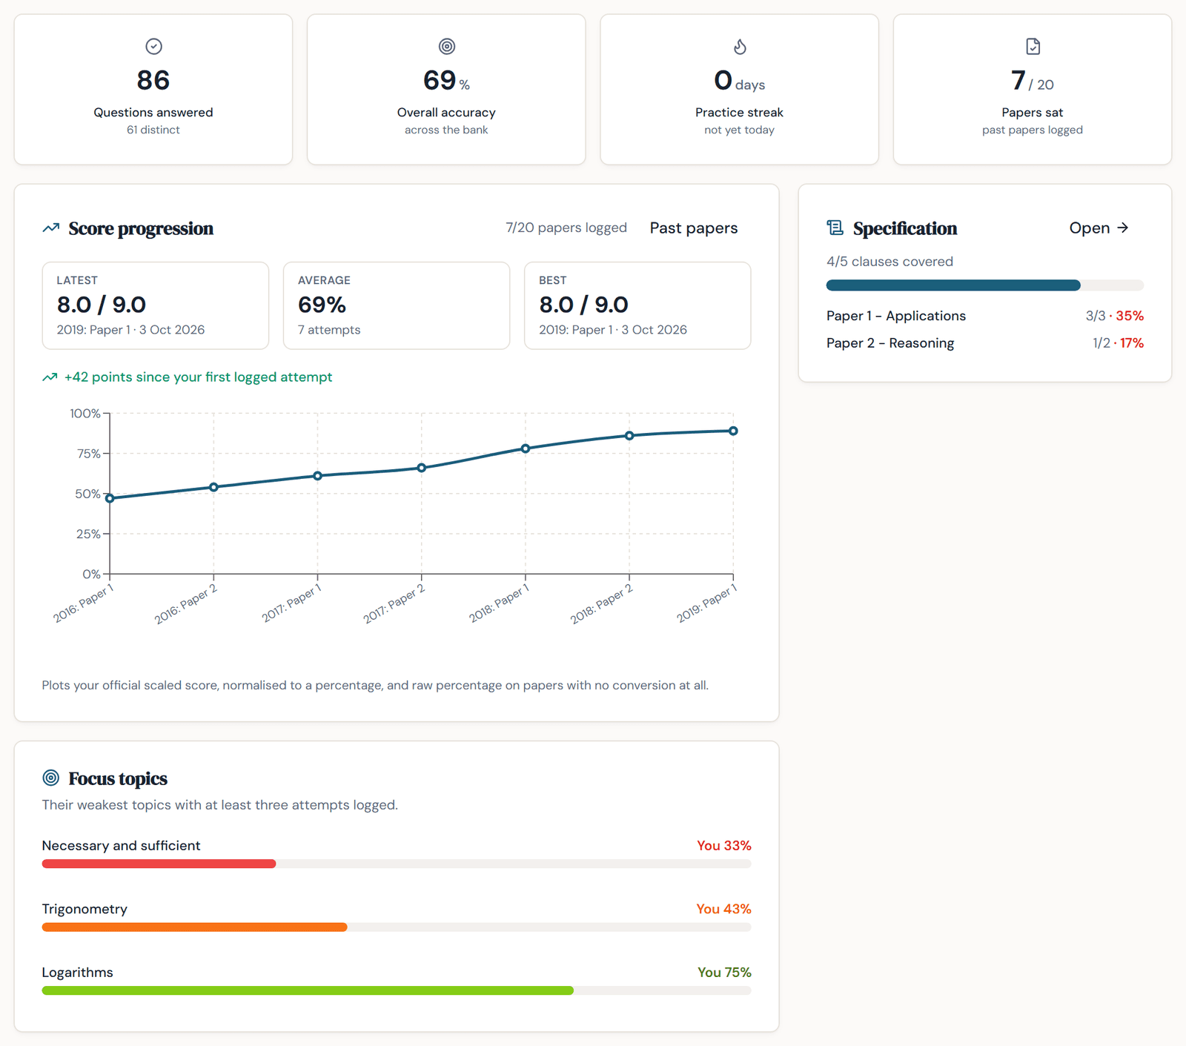Click the 'not yet today' text
This screenshot has width=1186, height=1046.
pyautogui.click(x=740, y=130)
